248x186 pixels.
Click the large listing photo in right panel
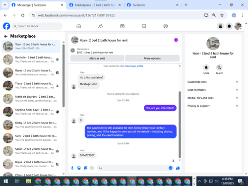pyautogui.click(x=213, y=44)
